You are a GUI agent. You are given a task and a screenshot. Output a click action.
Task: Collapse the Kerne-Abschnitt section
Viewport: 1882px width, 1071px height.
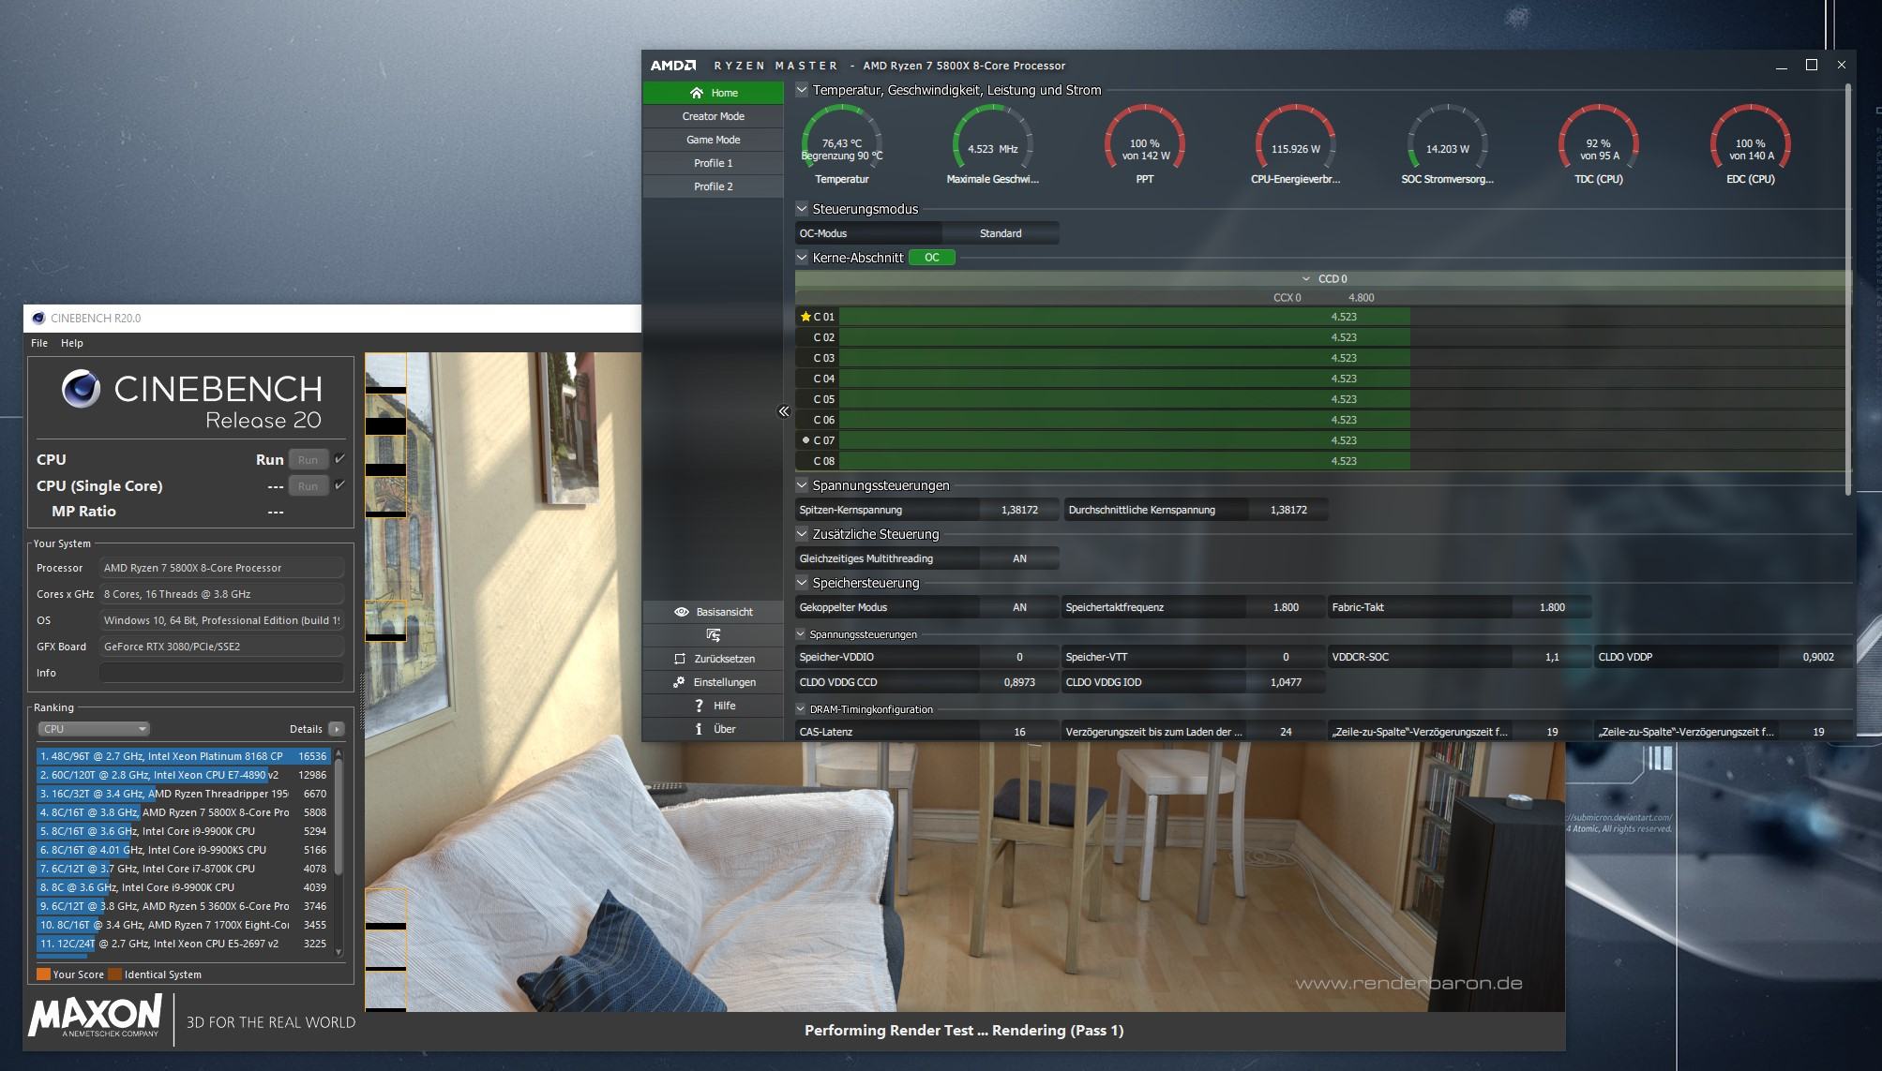802,258
